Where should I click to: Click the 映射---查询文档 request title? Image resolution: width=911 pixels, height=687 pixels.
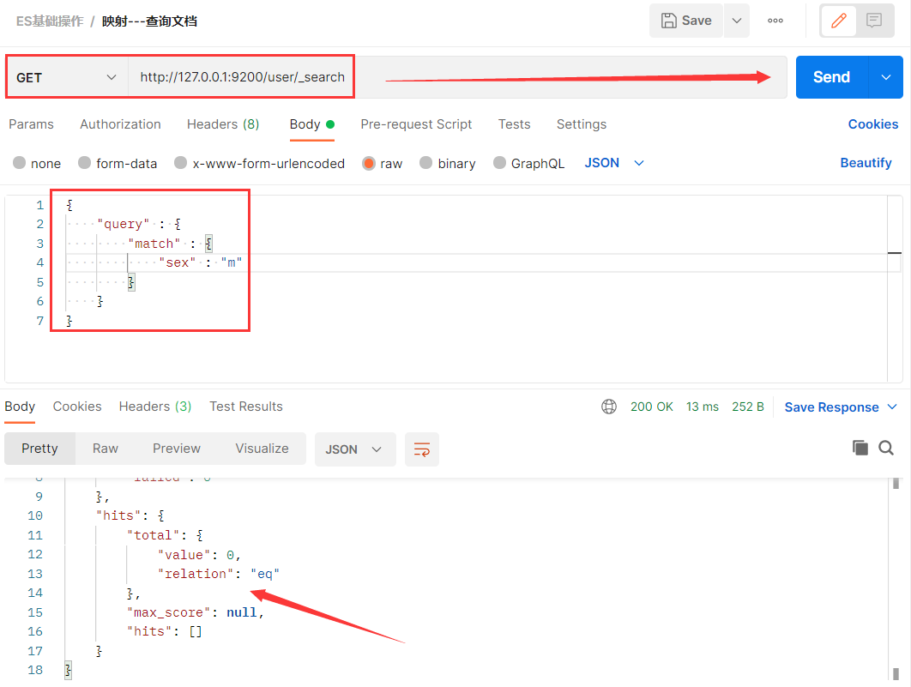(149, 21)
